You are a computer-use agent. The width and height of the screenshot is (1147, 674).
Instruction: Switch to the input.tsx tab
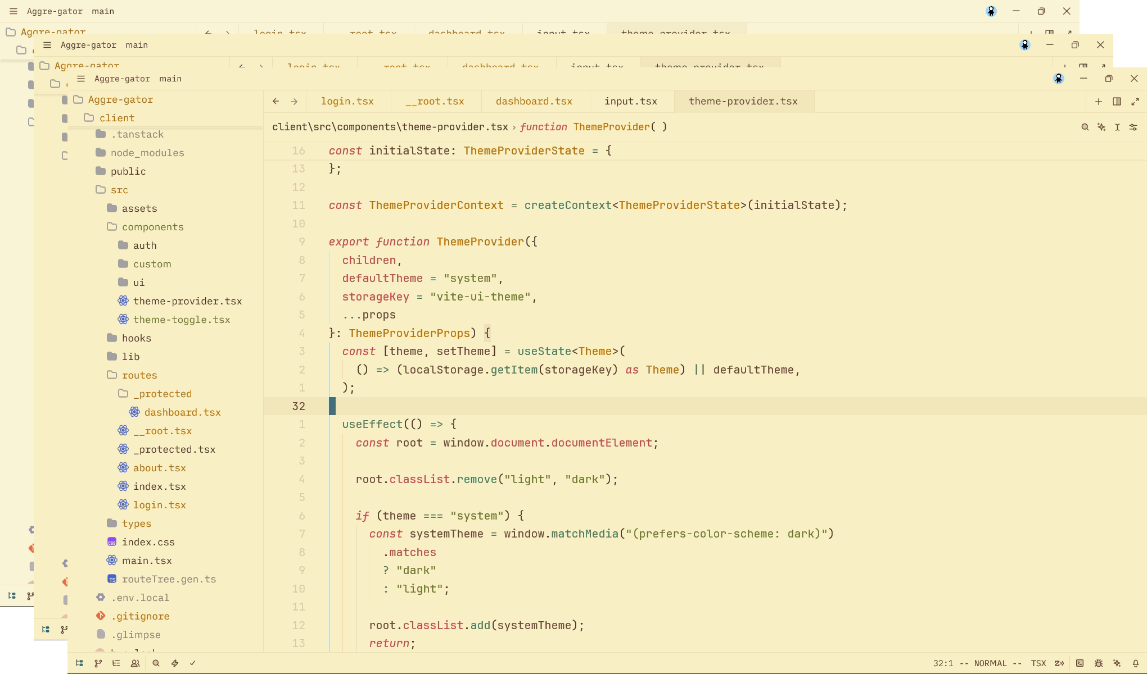pyautogui.click(x=631, y=102)
